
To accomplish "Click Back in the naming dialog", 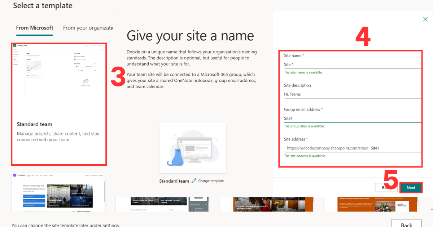I will [386, 187].
